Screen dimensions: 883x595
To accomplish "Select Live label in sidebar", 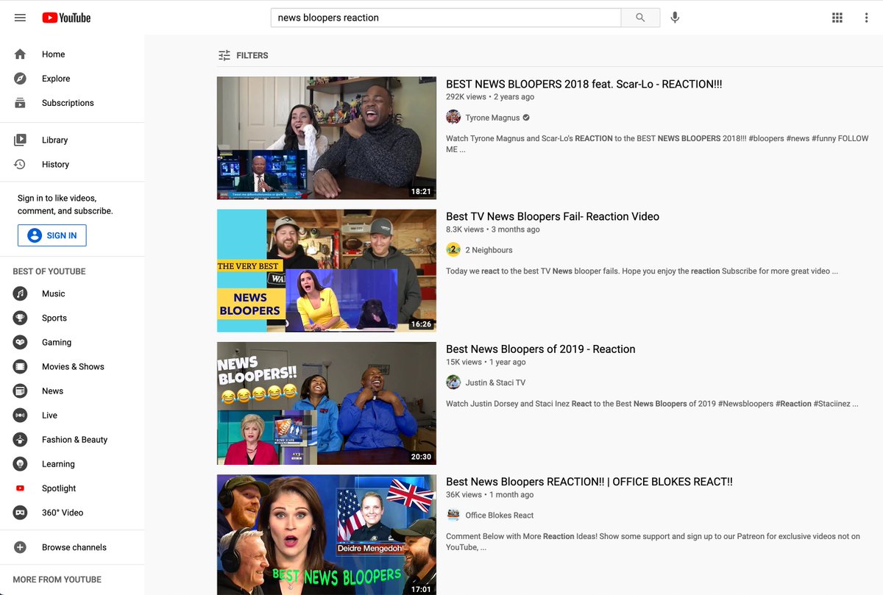I will point(49,415).
